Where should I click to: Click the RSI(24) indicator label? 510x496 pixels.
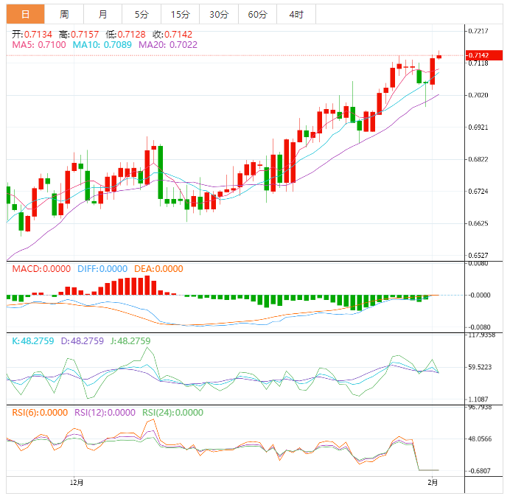pyautogui.click(x=172, y=413)
